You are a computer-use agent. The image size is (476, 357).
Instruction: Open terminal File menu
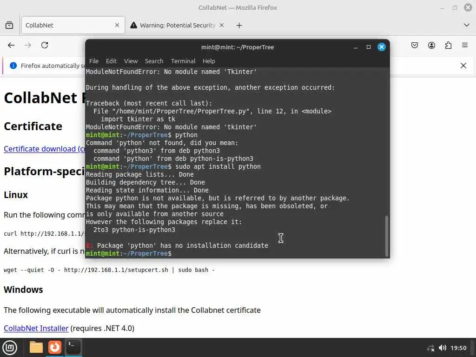coord(94,61)
